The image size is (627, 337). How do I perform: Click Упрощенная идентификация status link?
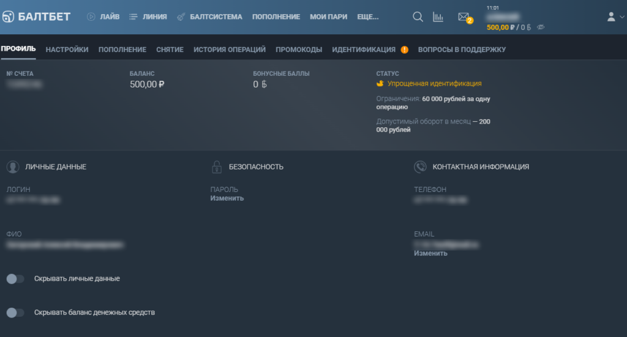click(434, 83)
